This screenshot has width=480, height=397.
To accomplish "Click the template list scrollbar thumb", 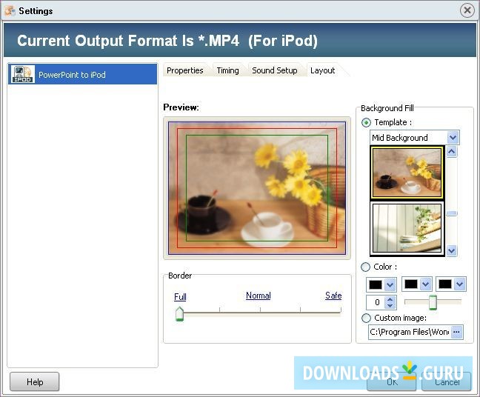I will tap(452, 213).
